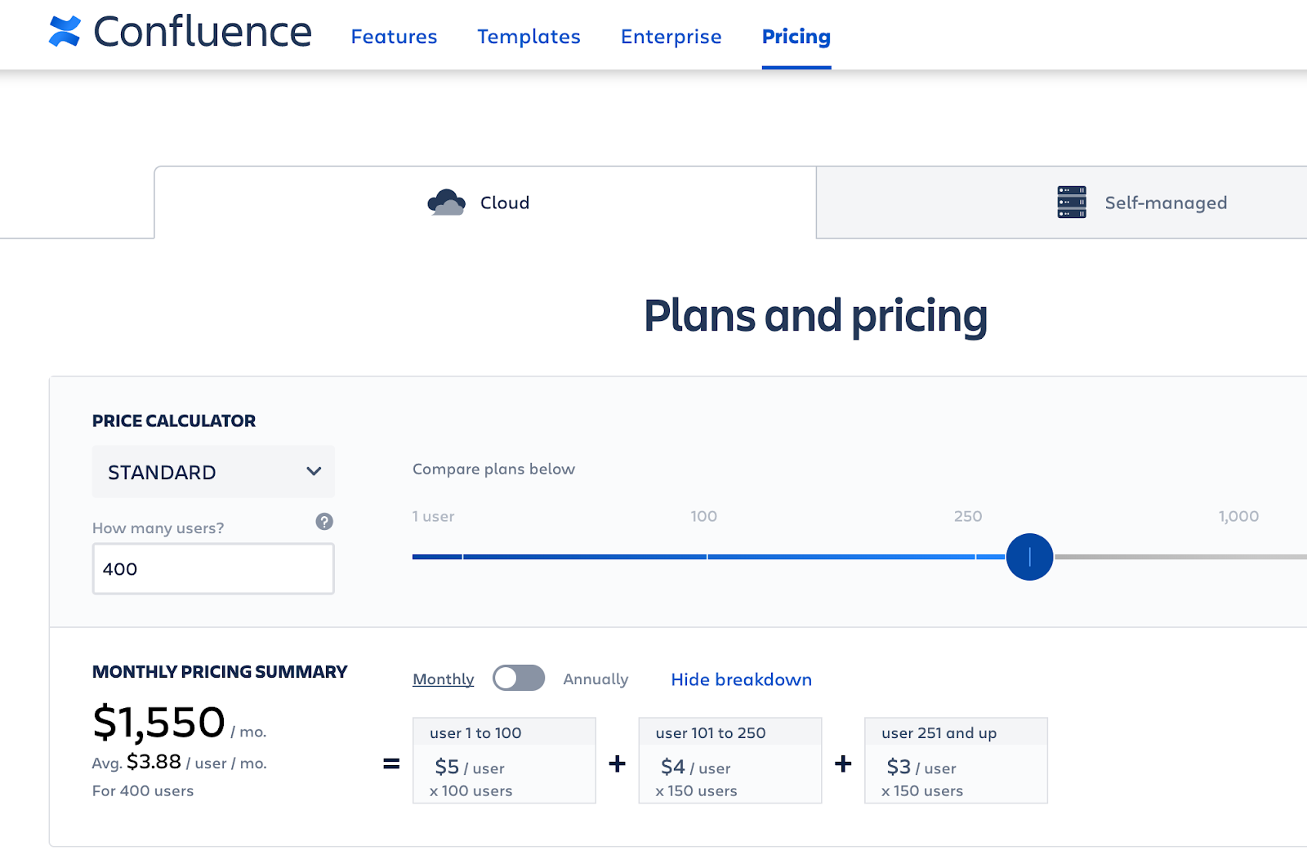The image size is (1307, 859).
Task: Select the Annually billing label
Action: tap(596, 679)
